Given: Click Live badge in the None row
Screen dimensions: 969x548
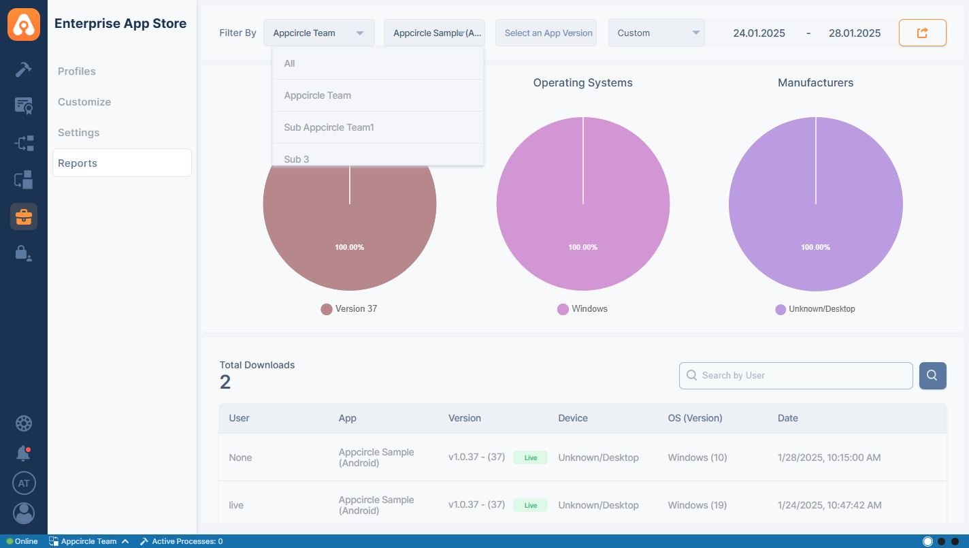Looking at the screenshot, I should 531,457.
